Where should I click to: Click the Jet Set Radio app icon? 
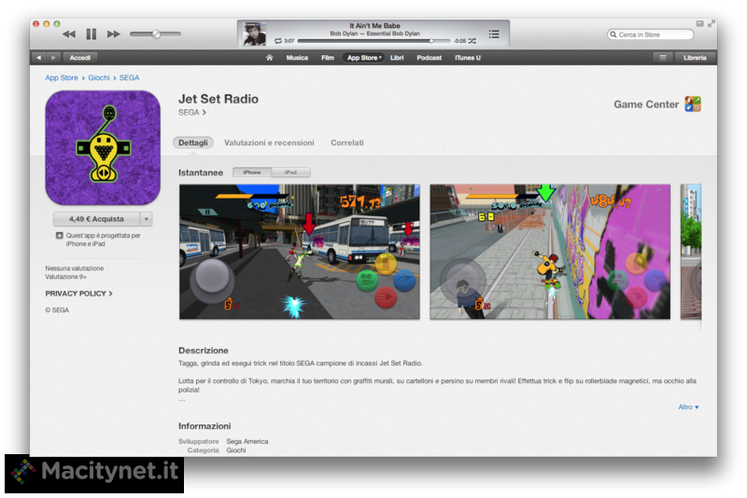click(x=103, y=148)
